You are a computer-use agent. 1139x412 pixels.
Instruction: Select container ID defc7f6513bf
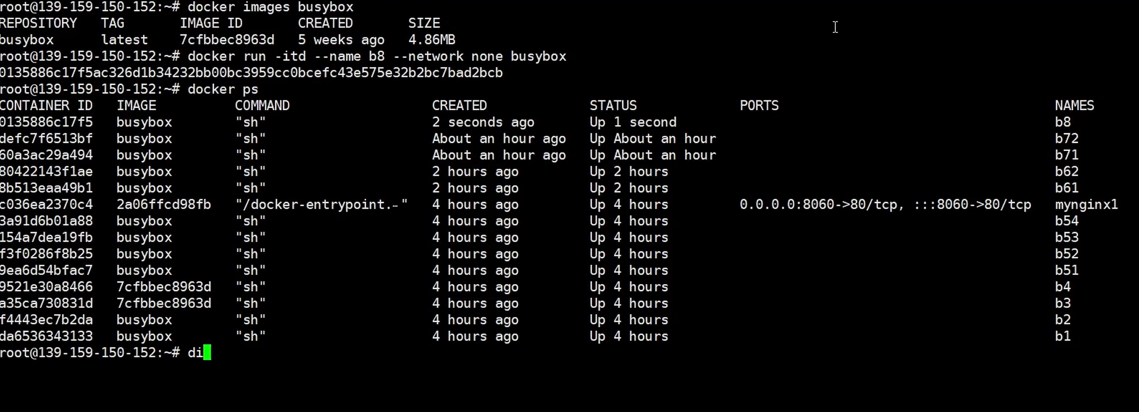click(46, 139)
